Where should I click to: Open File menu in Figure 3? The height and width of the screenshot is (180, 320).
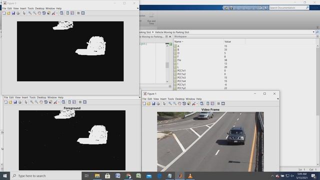tap(4, 8)
